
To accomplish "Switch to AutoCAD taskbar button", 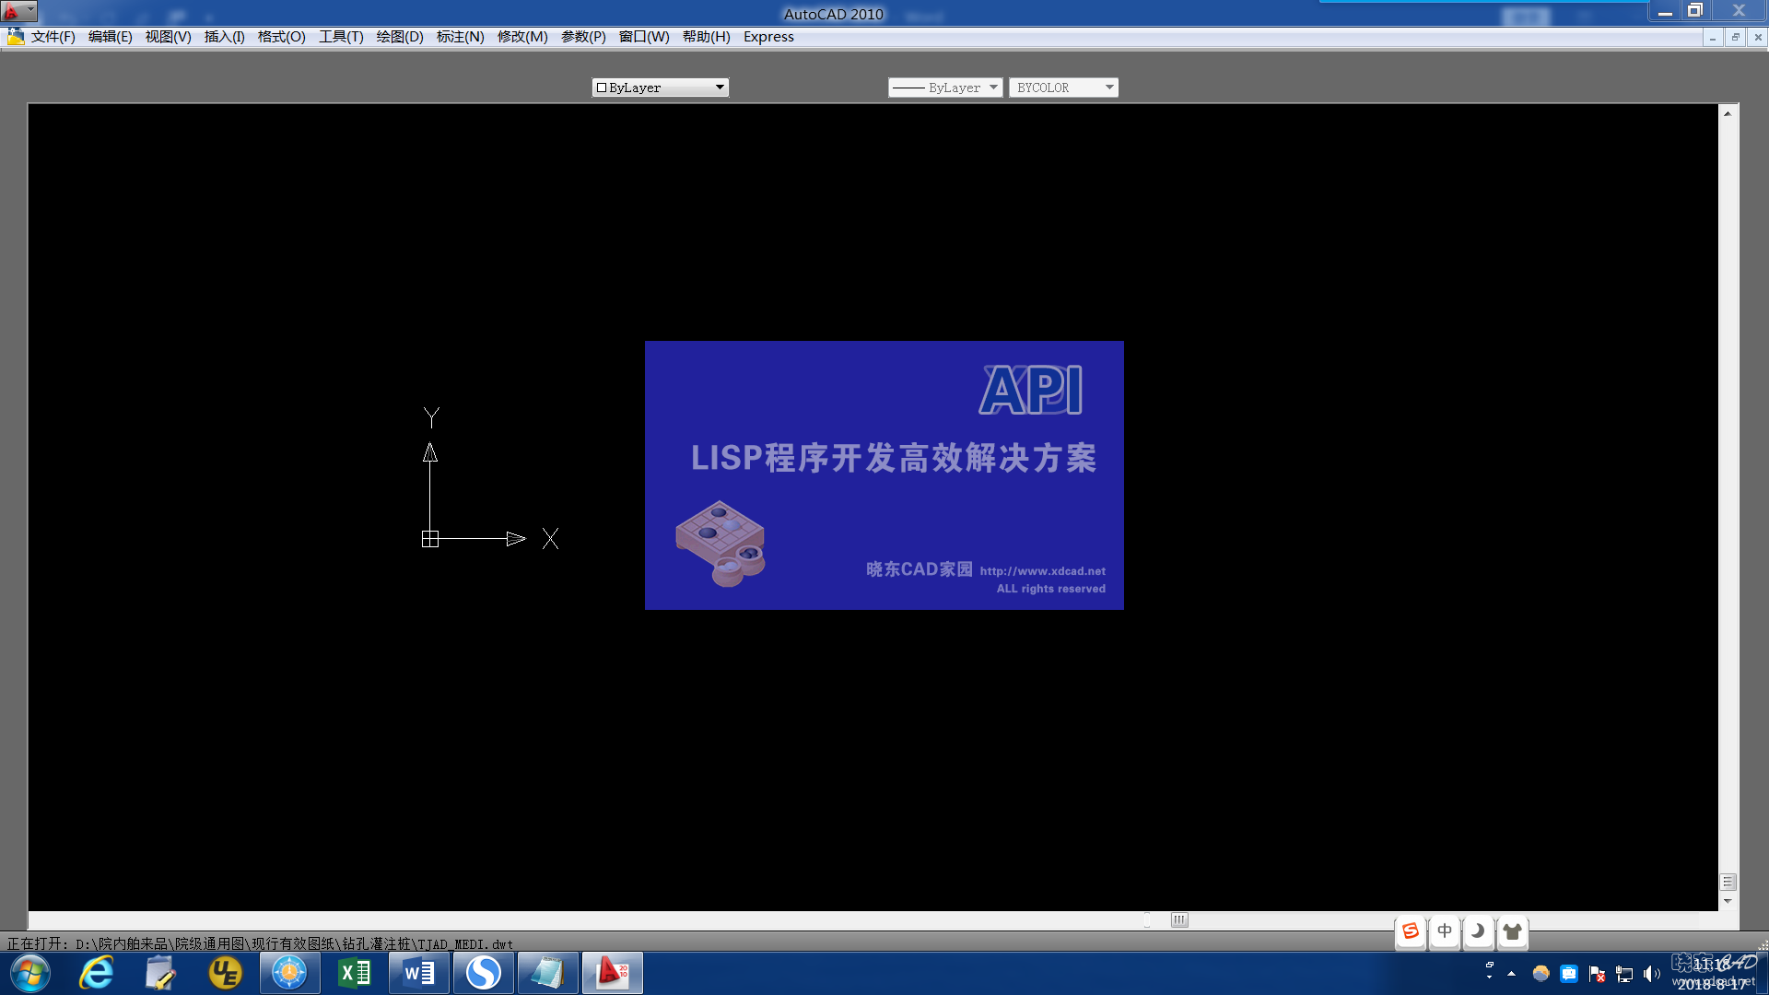I will point(612,973).
